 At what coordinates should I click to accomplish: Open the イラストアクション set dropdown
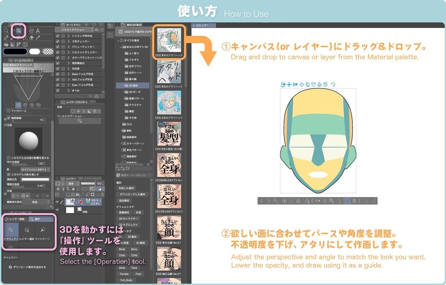(x=74, y=30)
